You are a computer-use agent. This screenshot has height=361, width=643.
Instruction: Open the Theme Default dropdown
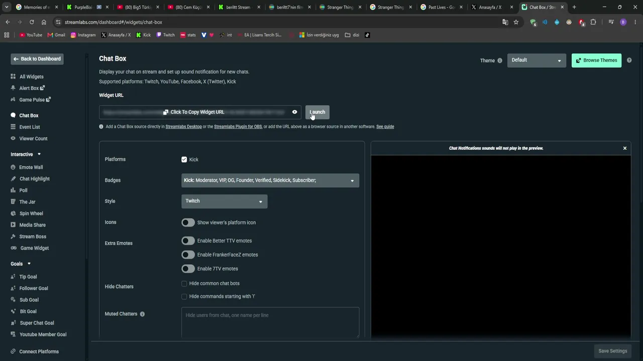(537, 60)
